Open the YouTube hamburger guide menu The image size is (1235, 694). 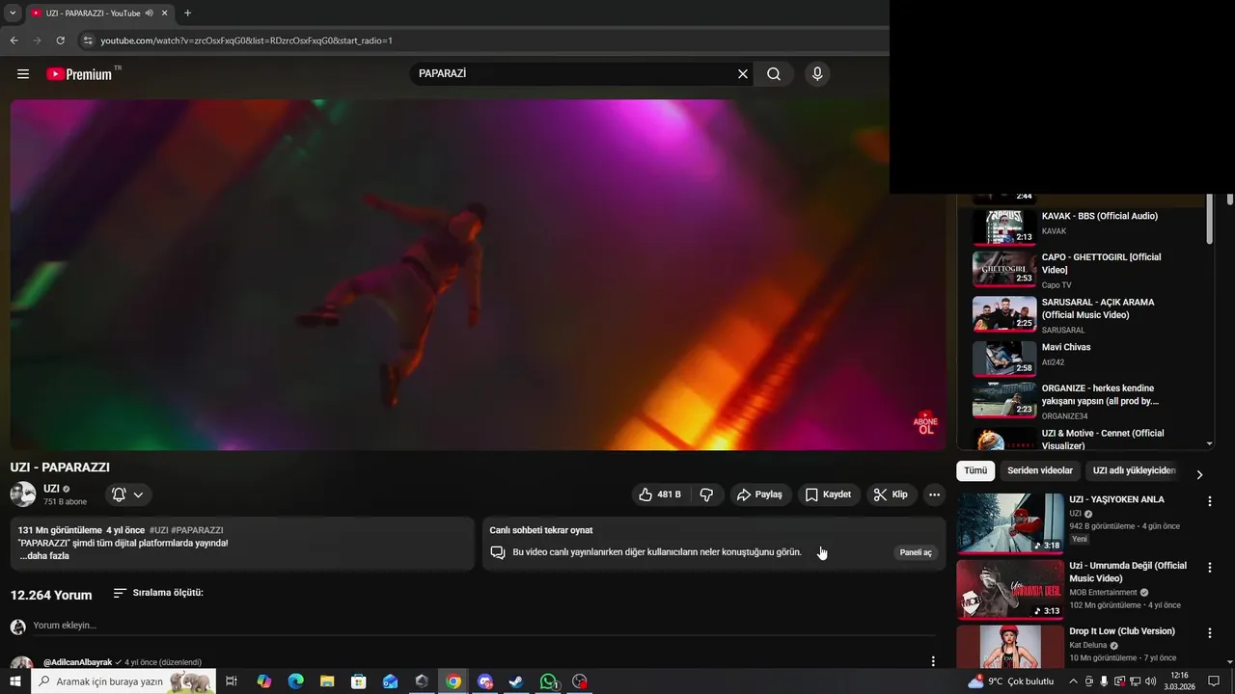(x=23, y=74)
